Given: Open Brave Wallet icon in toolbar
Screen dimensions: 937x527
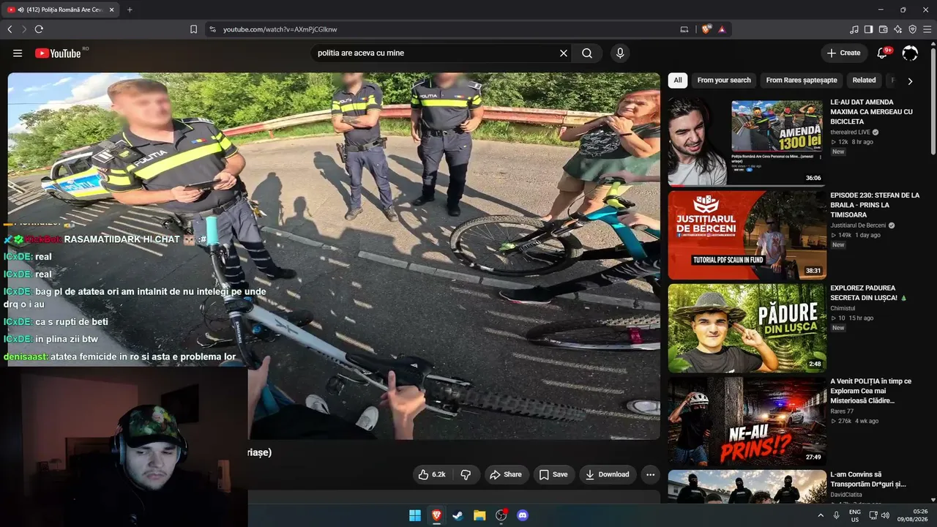Looking at the screenshot, I should [x=883, y=29].
